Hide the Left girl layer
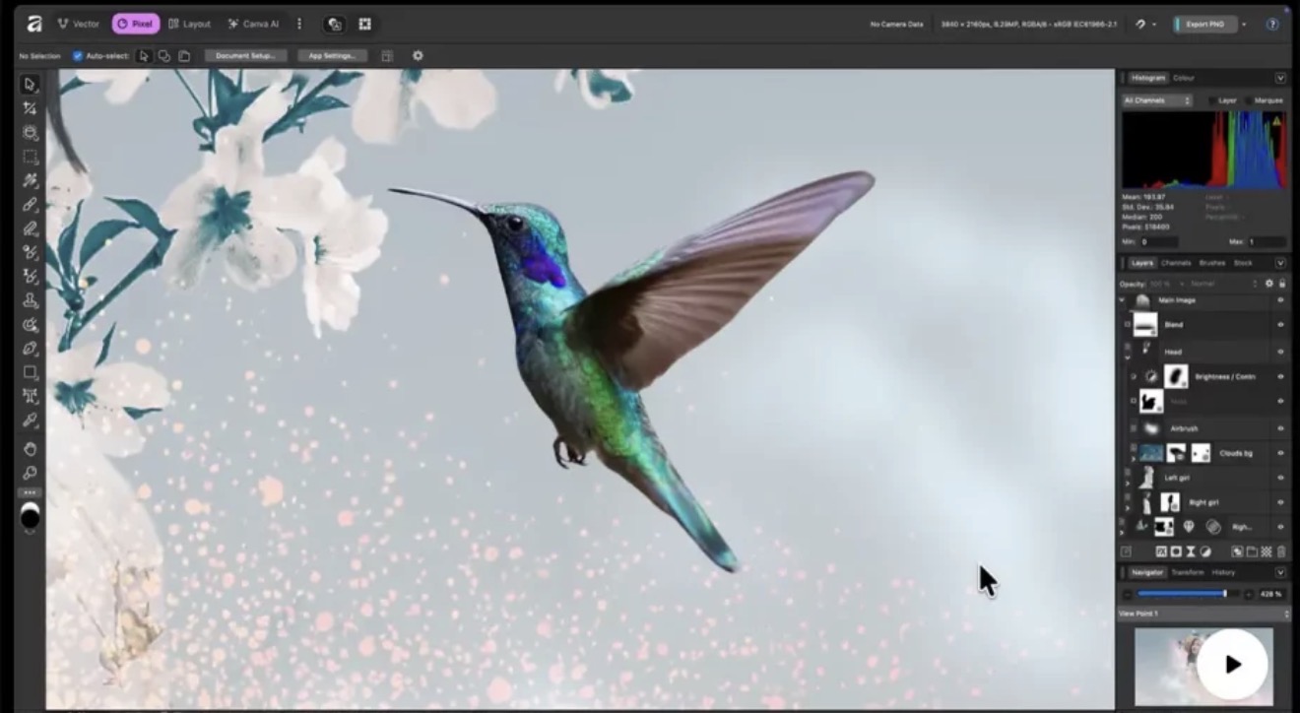This screenshot has width=1300, height=713. pyautogui.click(x=1280, y=477)
